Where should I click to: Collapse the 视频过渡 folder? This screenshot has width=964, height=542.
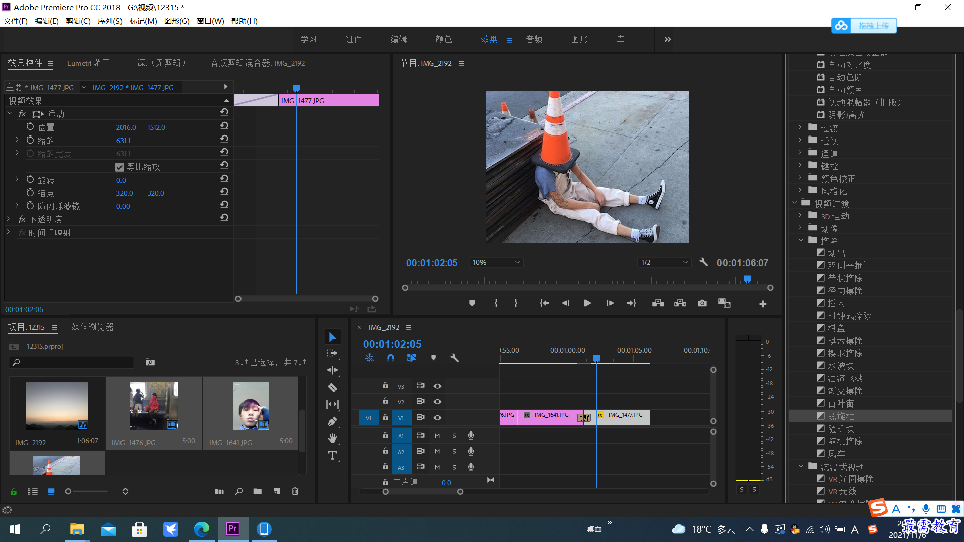point(794,203)
